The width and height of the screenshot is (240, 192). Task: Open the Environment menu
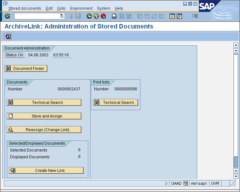click(x=81, y=8)
